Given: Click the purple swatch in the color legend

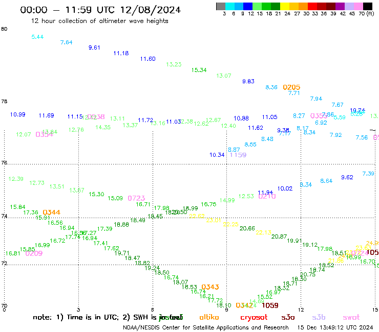Looking at the screenshot, I should [340, 6].
